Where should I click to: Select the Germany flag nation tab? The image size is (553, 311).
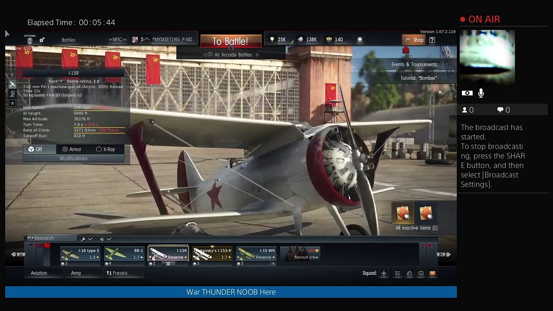point(39,246)
